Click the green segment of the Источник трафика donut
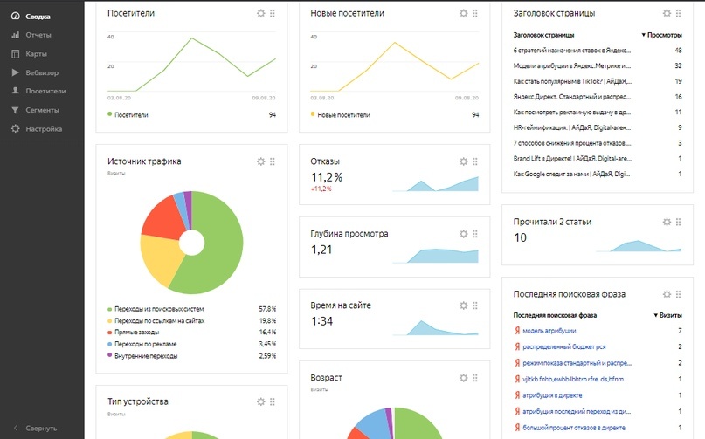The height and width of the screenshot is (439, 705). tap(220, 247)
